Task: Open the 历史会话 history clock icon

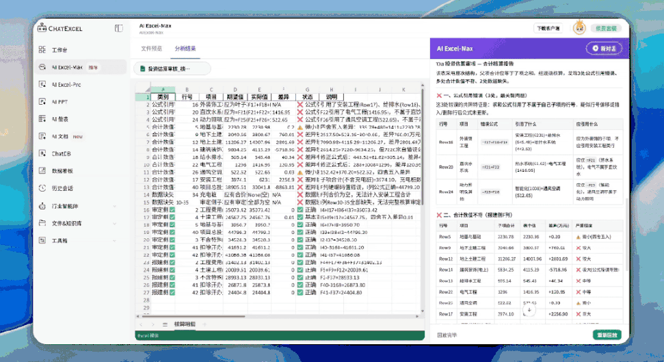Action: [x=42, y=188]
